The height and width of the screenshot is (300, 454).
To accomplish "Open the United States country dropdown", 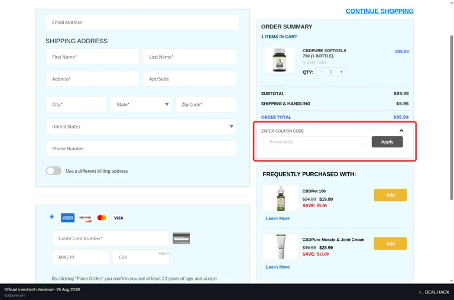I will [141, 127].
